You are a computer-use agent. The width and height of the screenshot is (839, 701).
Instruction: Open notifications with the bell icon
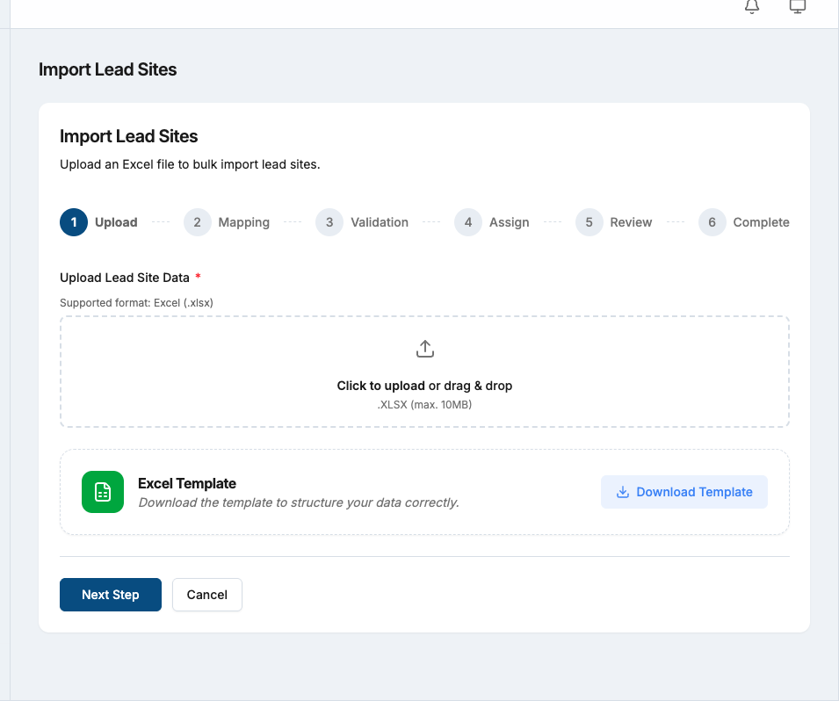click(x=751, y=7)
